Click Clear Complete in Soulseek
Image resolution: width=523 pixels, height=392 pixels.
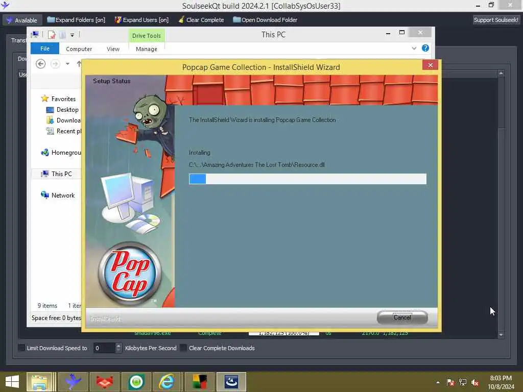point(201,20)
